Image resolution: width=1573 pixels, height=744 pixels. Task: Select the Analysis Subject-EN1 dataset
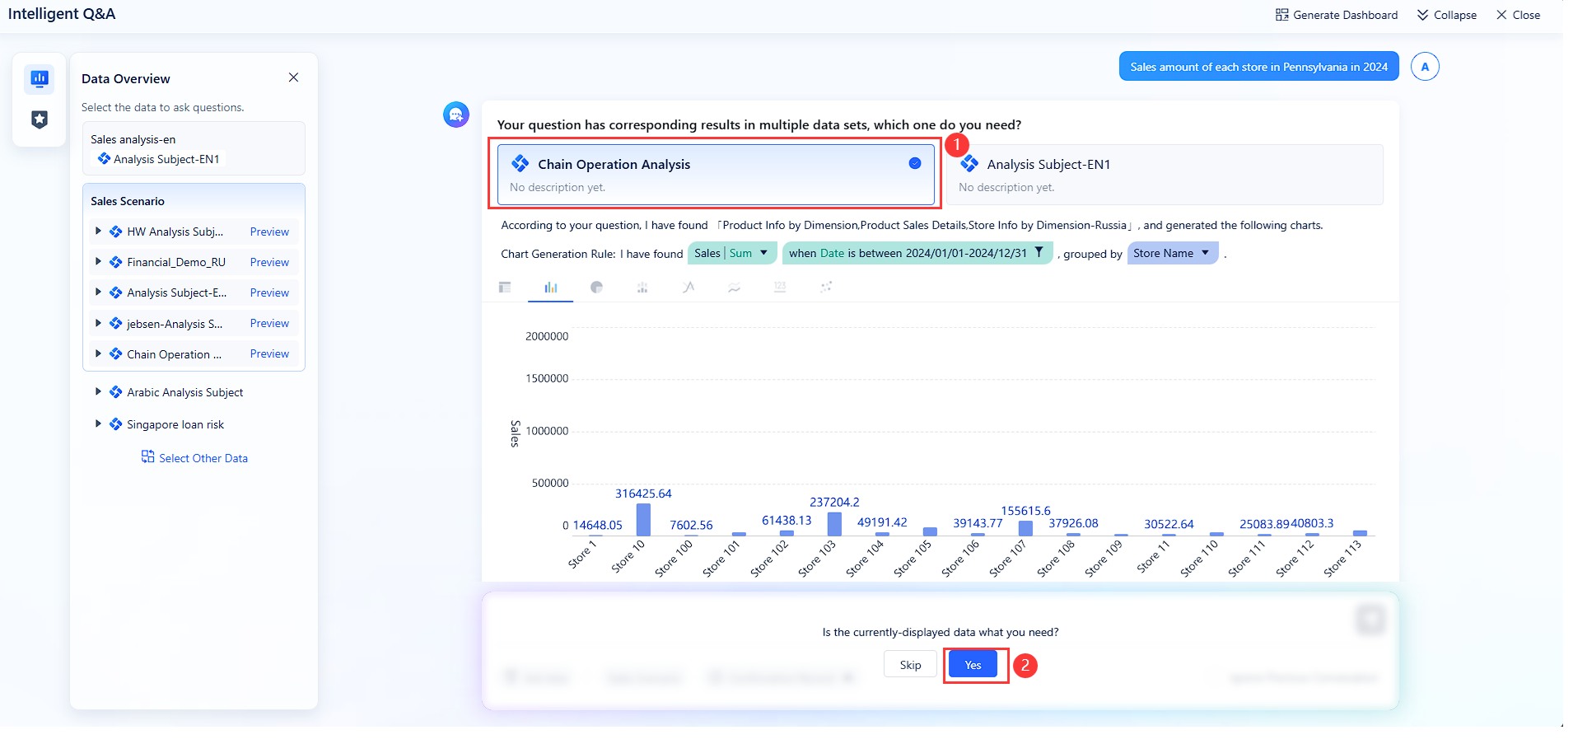1164,174
